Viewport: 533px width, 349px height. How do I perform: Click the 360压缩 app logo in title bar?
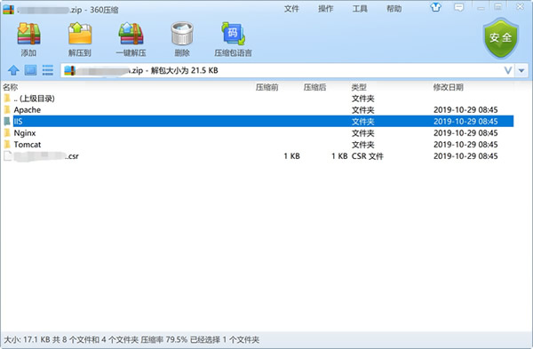pyautogui.click(x=8, y=10)
